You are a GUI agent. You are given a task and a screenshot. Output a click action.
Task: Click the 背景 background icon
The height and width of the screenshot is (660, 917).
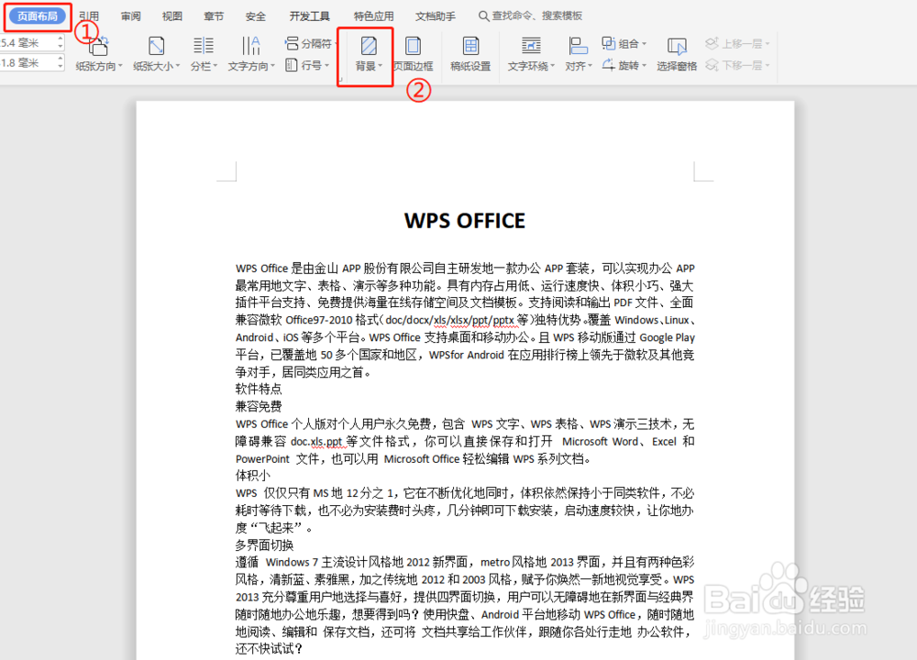[x=369, y=46]
